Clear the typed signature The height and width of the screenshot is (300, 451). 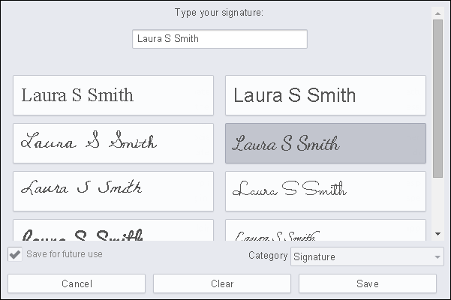[222, 283]
